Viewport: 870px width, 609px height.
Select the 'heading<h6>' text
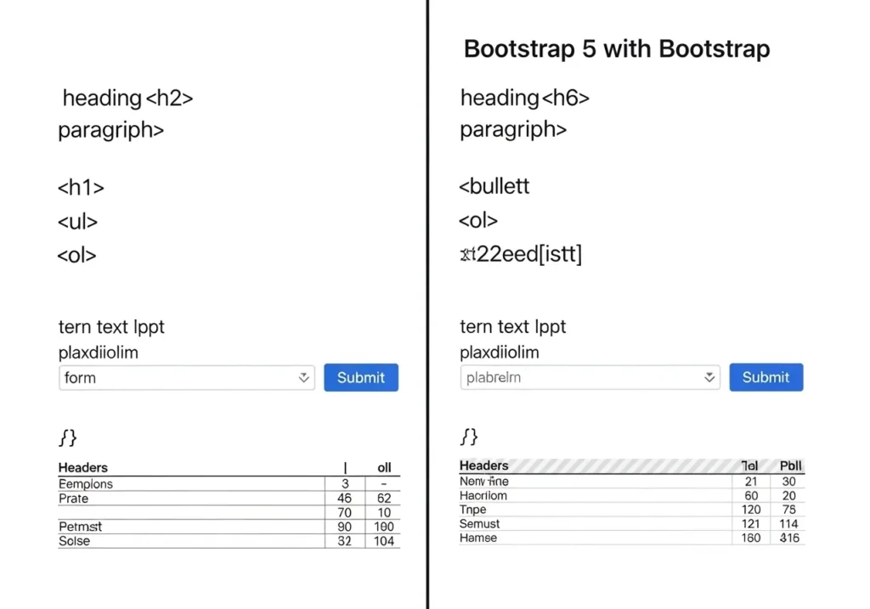[x=524, y=99]
